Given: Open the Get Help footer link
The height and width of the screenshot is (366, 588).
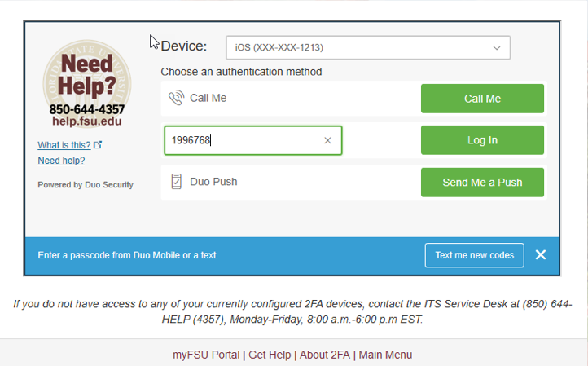Looking at the screenshot, I should (270, 355).
